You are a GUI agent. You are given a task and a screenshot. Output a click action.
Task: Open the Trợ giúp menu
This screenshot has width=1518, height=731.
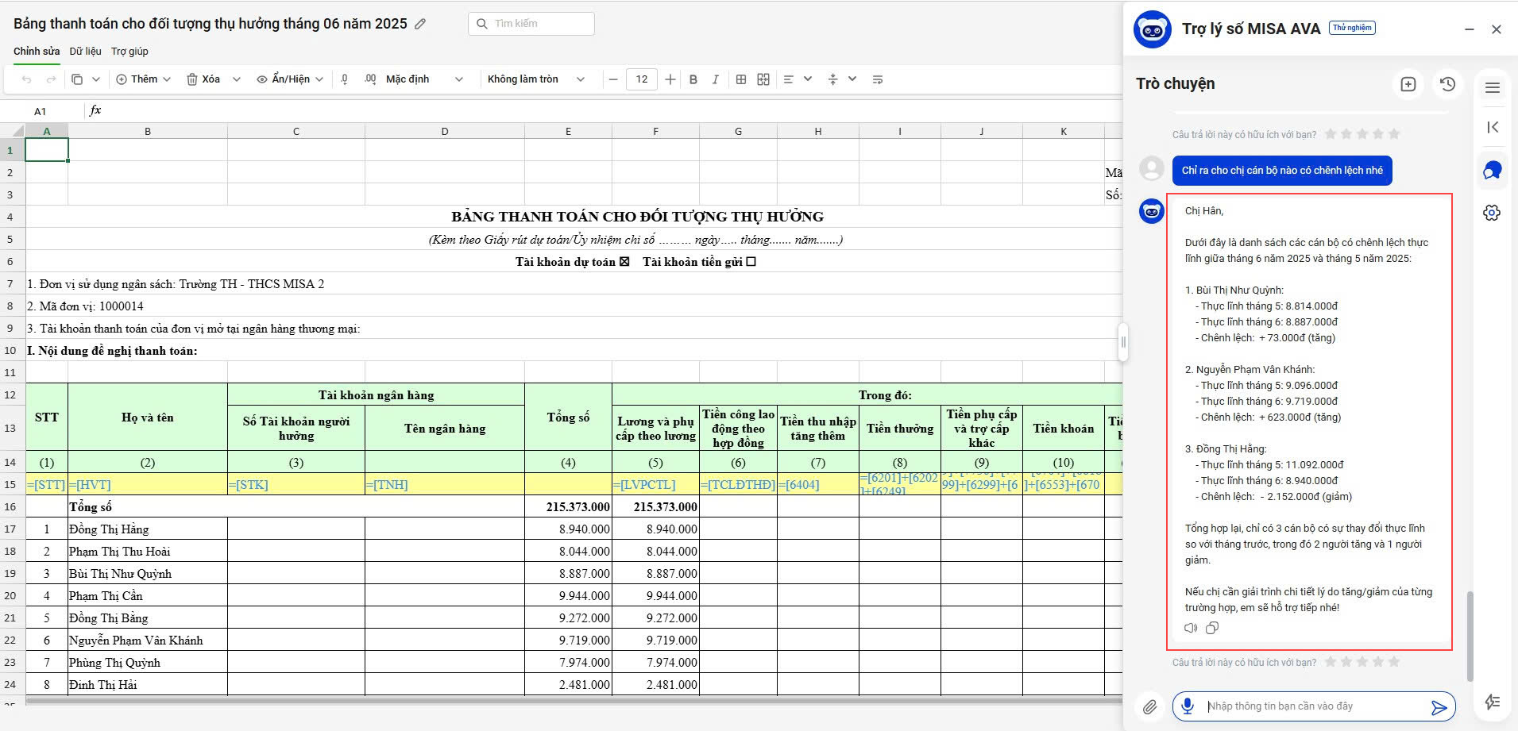pos(129,52)
